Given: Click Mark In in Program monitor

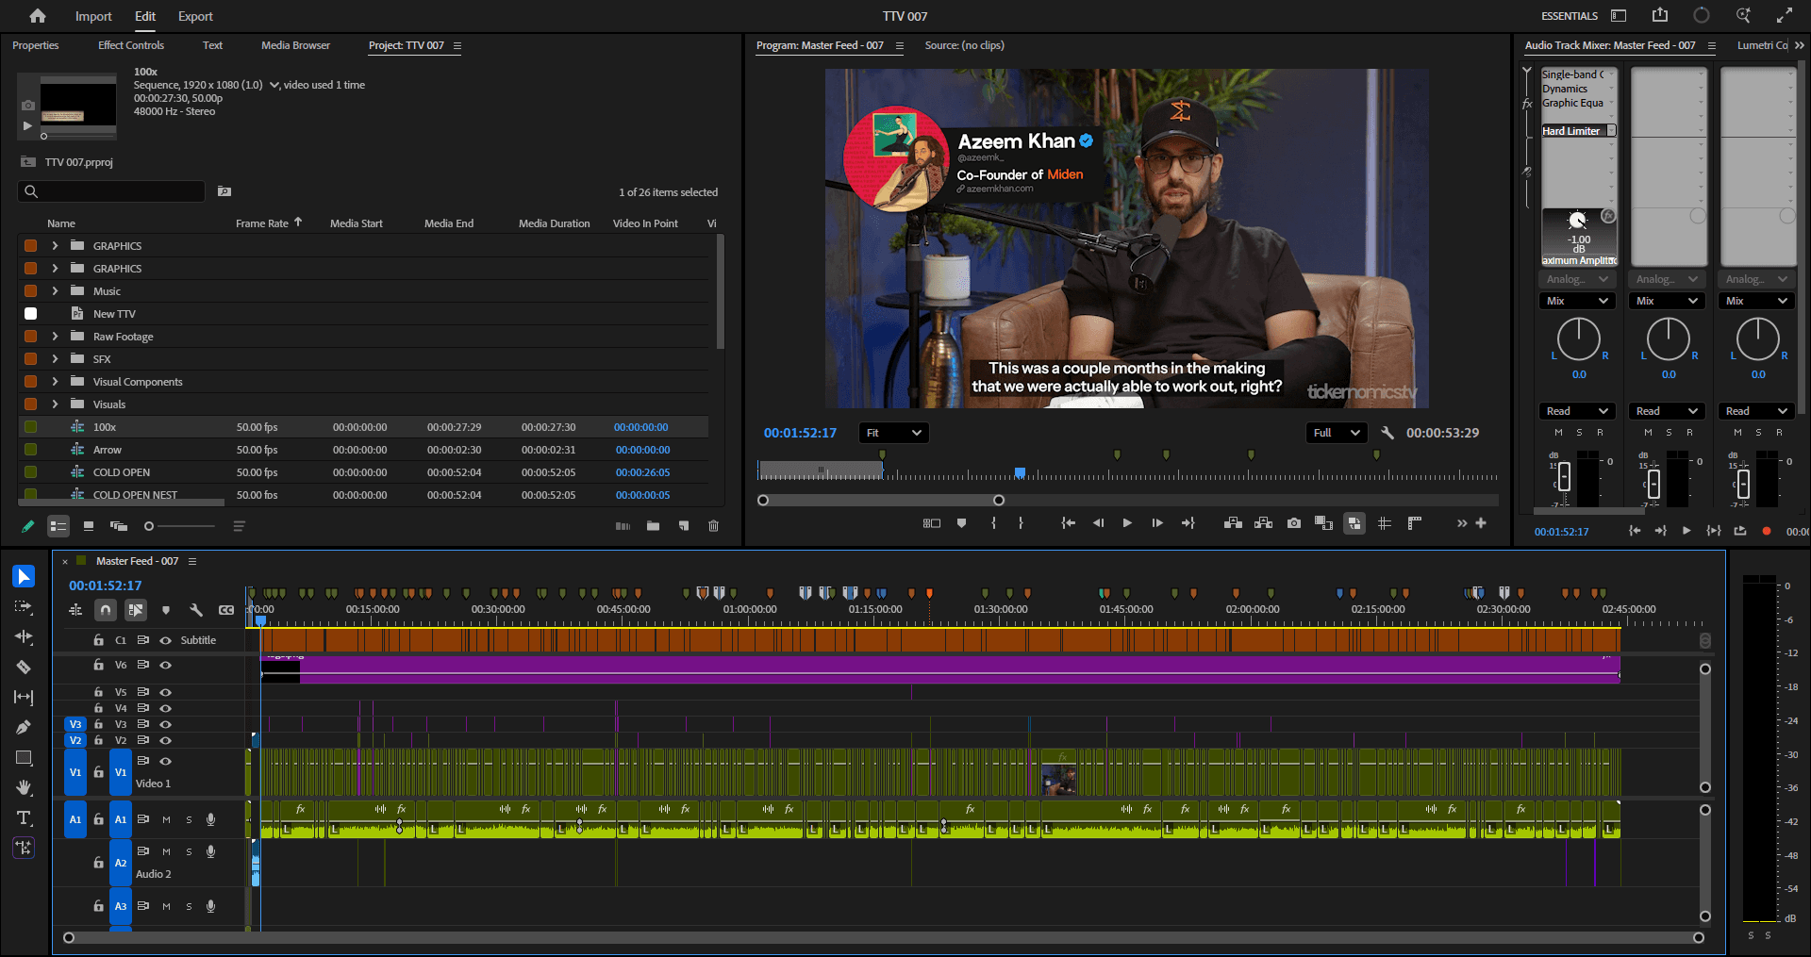Looking at the screenshot, I should click(x=993, y=523).
